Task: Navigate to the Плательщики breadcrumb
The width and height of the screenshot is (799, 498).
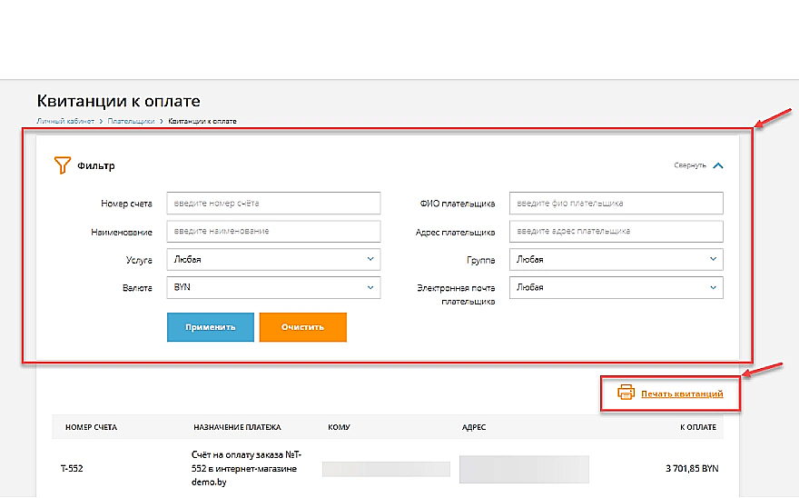Action: [130, 121]
